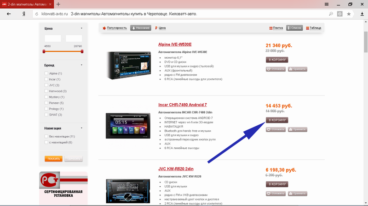368x206 pixels.
Task: Add JVC KW-R520 to cart
Action: tap(277, 184)
